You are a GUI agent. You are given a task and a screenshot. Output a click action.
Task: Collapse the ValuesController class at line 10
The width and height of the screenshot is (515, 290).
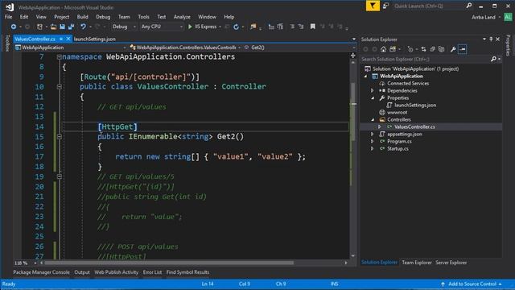(x=59, y=87)
